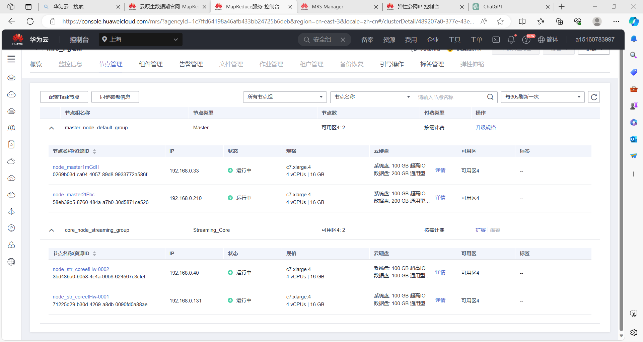Image resolution: width=643 pixels, height=342 pixels.
Task: Open the Edge three-dots settings menu
Action: pyautogui.click(x=616, y=21)
